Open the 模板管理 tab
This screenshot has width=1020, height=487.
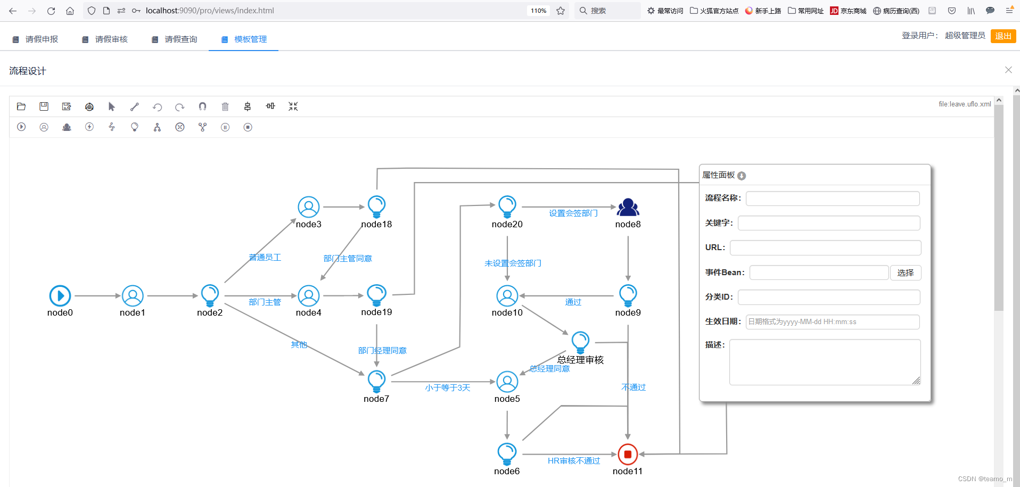244,39
